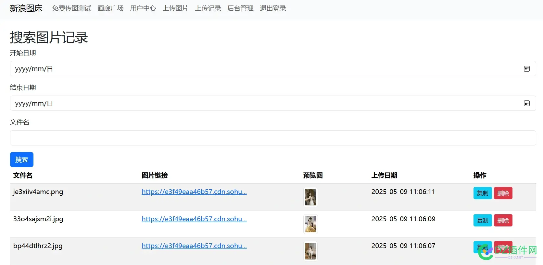Open 后台管理 admin page
543x265 pixels.
(240, 8)
